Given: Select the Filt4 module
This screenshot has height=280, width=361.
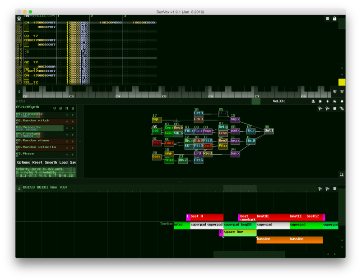Looking at the screenshot, I should point(199,114).
